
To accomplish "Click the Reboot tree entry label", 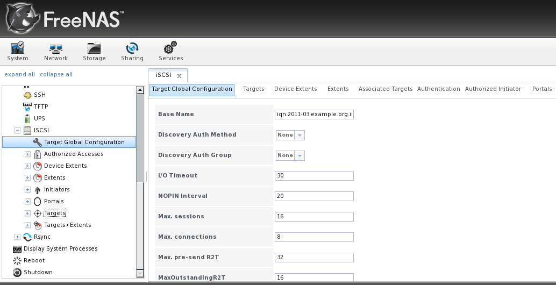I will 34,261.
